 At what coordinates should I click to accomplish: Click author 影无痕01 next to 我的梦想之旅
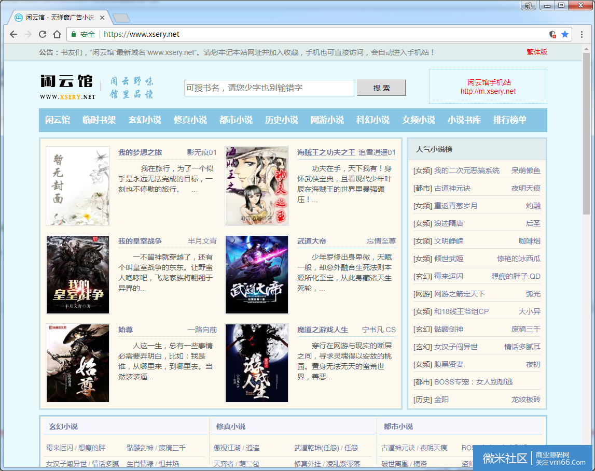(x=201, y=152)
